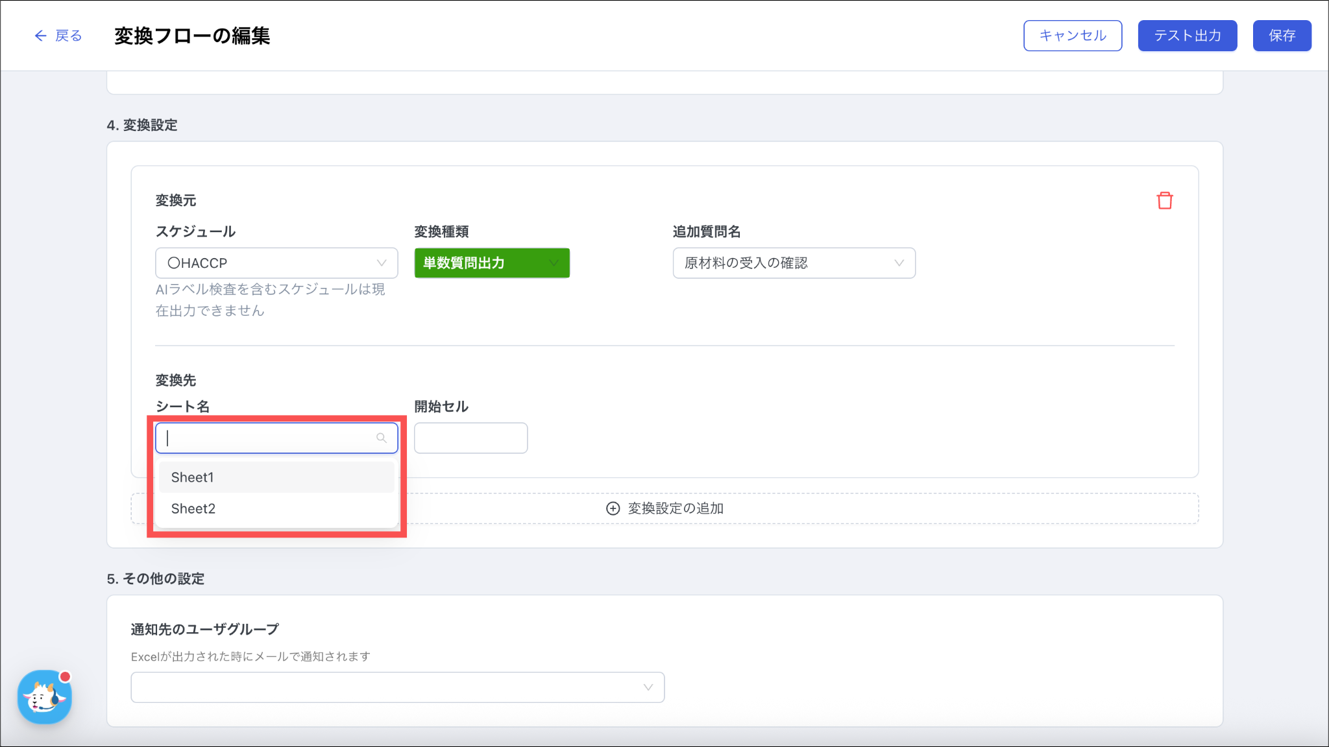This screenshot has height=747, width=1329.
Task: Click the back arrow icon
Action: coord(40,36)
